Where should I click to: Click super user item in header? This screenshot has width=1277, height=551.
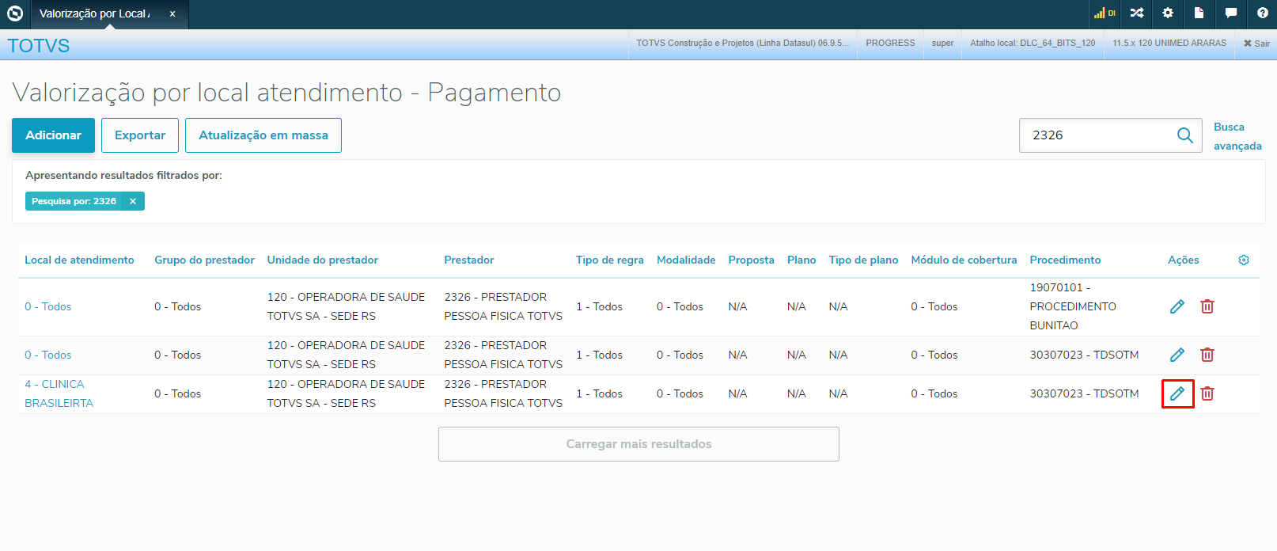pyautogui.click(x=942, y=44)
